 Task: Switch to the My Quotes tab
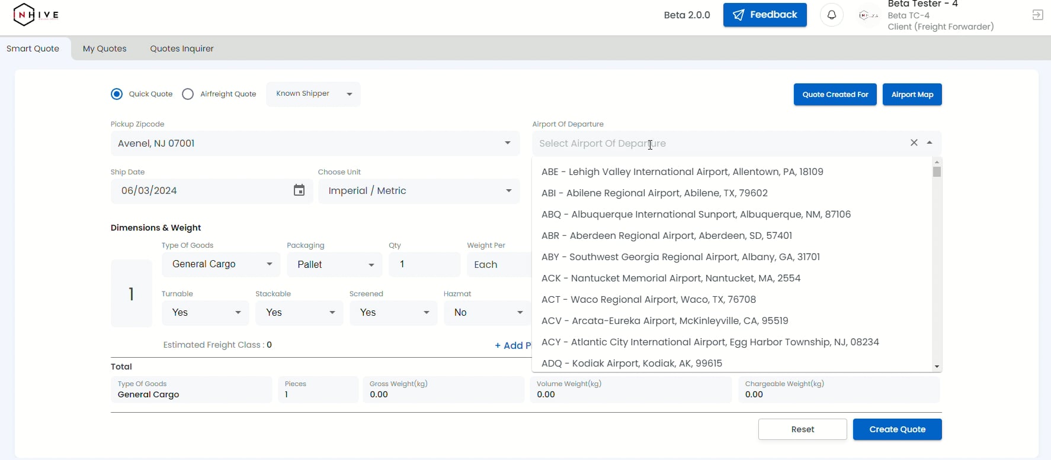click(x=105, y=48)
